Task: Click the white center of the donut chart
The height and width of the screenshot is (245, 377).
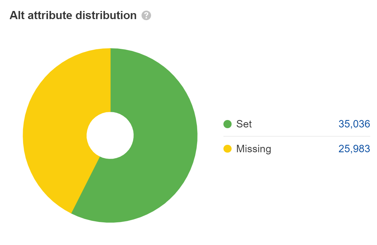Action: [110, 135]
